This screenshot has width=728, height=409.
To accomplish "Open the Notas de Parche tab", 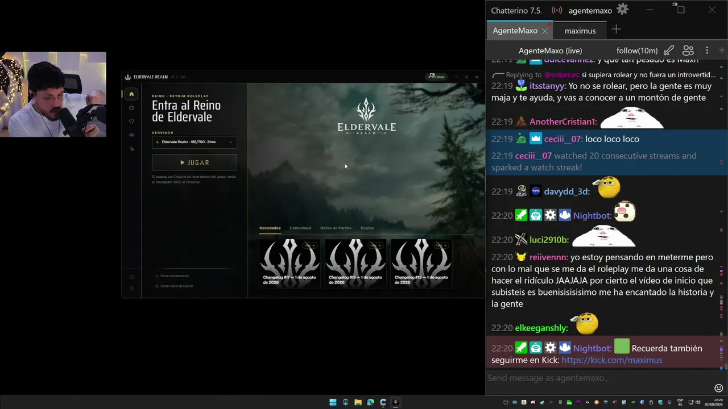I will pos(336,228).
